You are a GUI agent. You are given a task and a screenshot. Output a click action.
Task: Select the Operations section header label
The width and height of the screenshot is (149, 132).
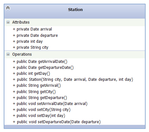pyautogui.click(x=22, y=54)
